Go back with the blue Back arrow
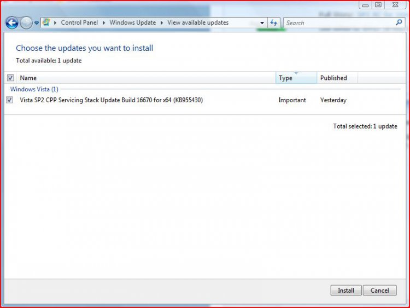Screen dimensions: 410x308 click(x=12, y=23)
